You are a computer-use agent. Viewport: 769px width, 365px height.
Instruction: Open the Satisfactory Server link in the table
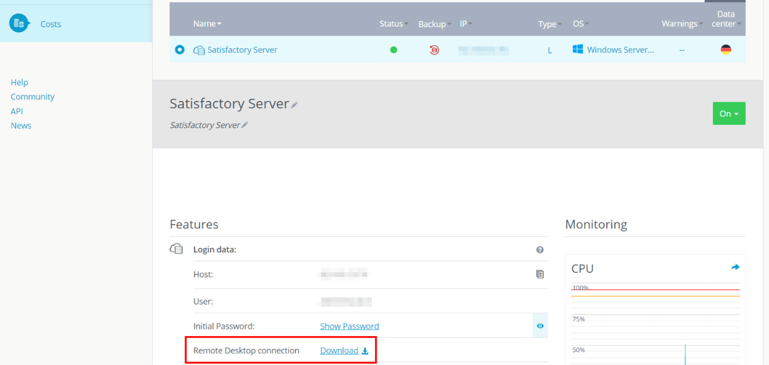242,50
